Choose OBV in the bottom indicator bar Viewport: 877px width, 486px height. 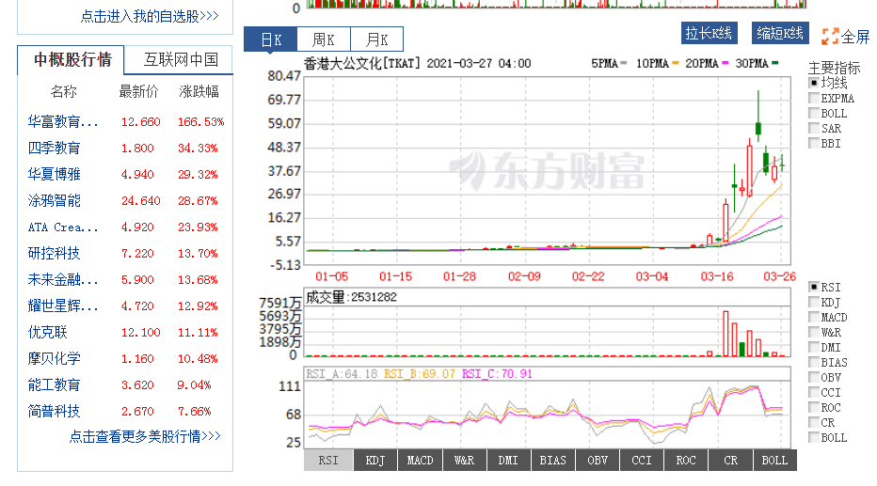coord(598,461)
